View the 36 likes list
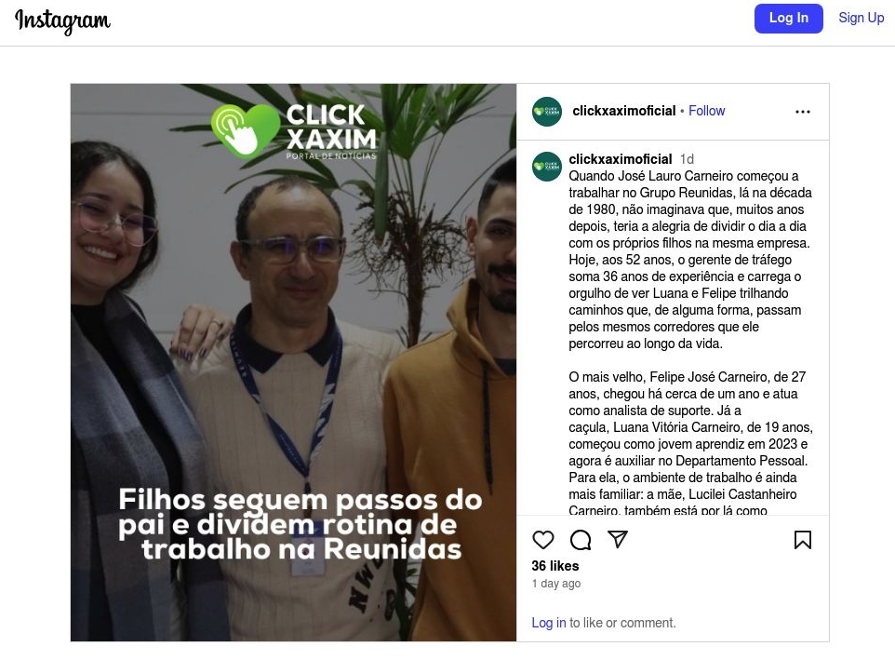Image resolution: width=895 pixels, height=660 pixels. 554,566
